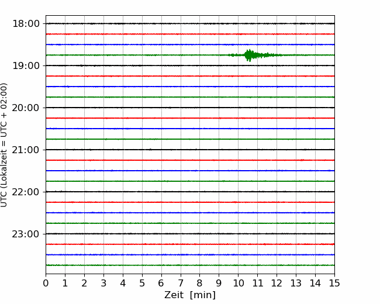
Task: Click the 19:00 time label
Action: [x=26, y=65]
